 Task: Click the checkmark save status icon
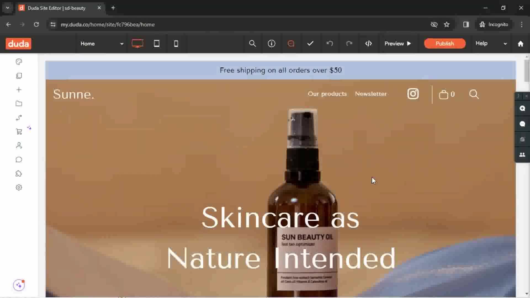pos(310,44)
